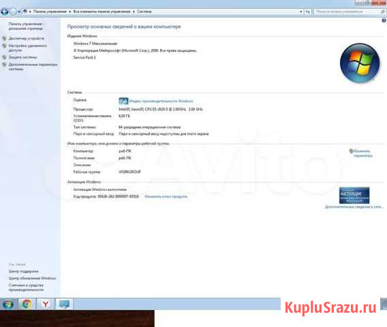Expand the control panel icon breadcrumb arrow
The width and height of the screenshot is (387, 327).
[30, 12]
